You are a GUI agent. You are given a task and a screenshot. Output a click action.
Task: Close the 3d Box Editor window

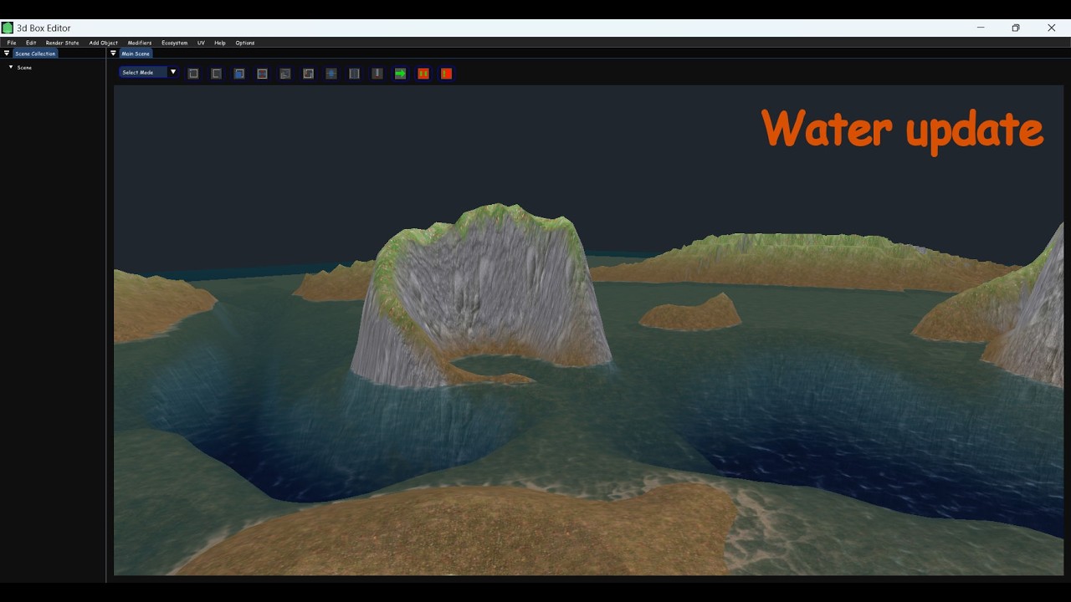pos(1052,28)
